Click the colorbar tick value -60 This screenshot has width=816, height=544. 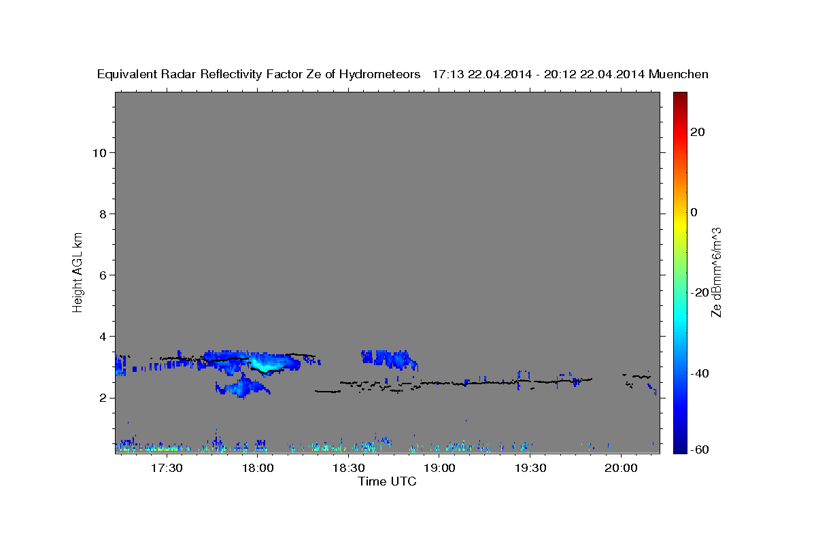pos(700,449)
